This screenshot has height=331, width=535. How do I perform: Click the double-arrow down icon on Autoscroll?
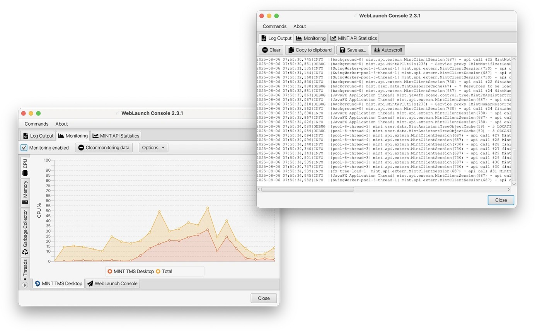click(x=377, y=50)
